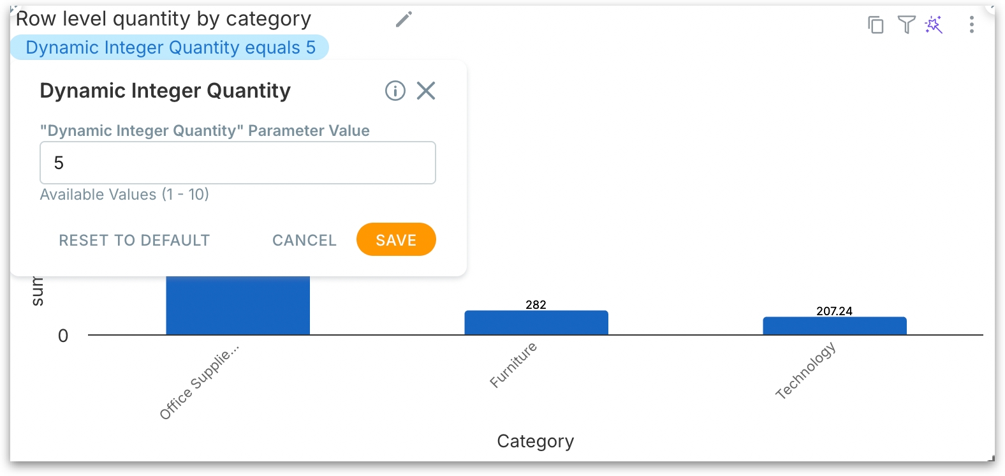Click the Category axis title
This screenshot has width=1005, height=476.
click(x=536, y=442)
